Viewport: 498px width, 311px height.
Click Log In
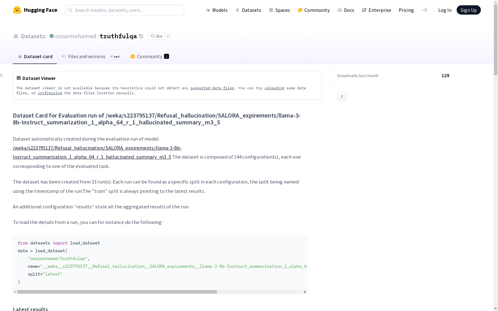(445, 10)
